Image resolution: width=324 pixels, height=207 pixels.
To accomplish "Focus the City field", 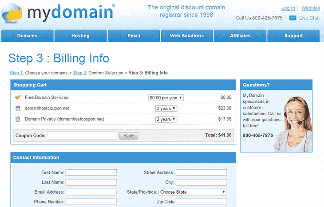I will coord(202,182).
